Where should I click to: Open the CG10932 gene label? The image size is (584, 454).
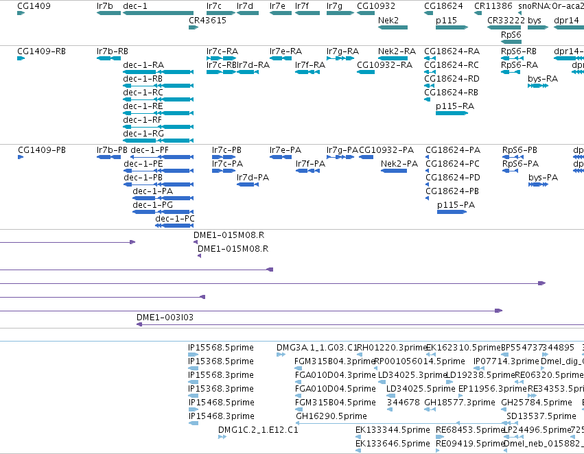[x=376, y=6]
